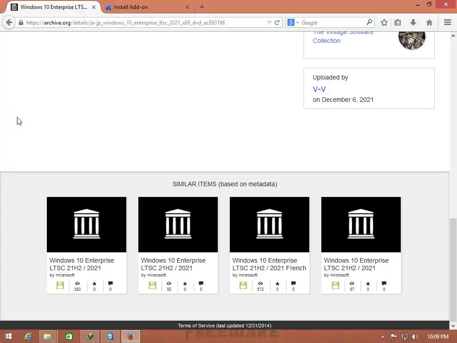The height and width of the screenshot is (343, 457).
Task: Open Windows 10 Enterprise LTSC title with 92 views
Action: (174, 264)
